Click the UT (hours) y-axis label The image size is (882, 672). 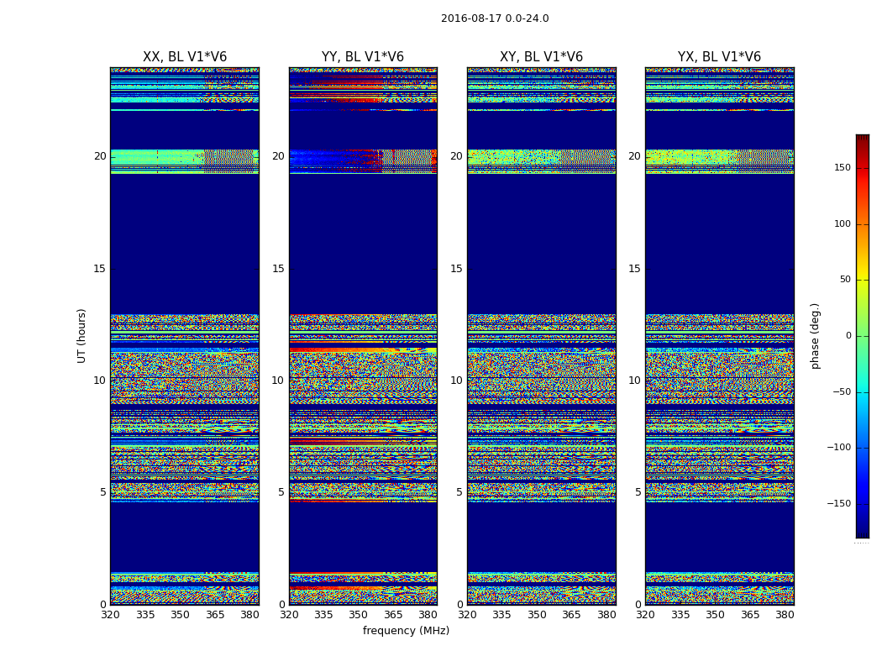coord(82,335)
